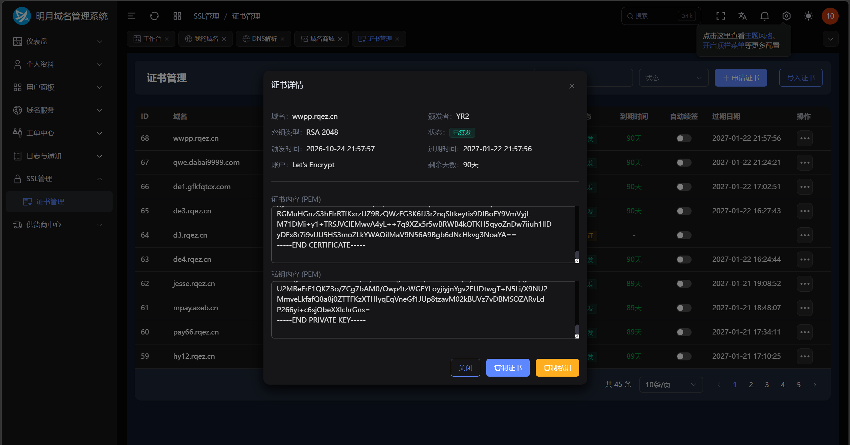Toggle auto-renew for wwpp.rqez.cn
The width and height of the screenshot is (850, 445).
684,138
